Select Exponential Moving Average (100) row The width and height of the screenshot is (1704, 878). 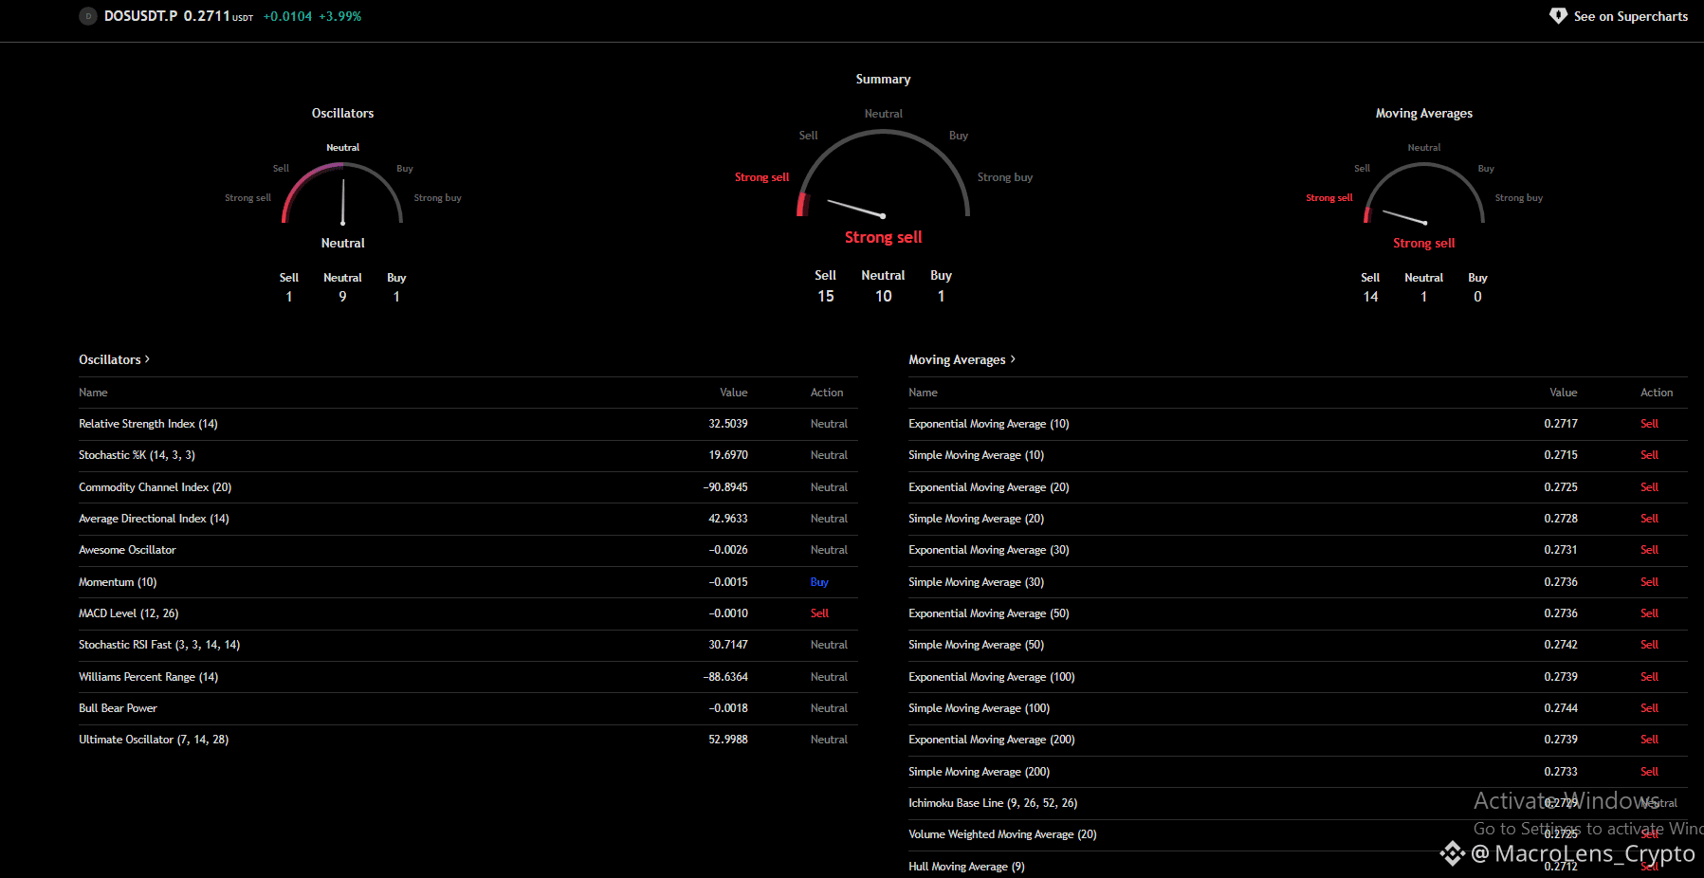(1298, 677)
